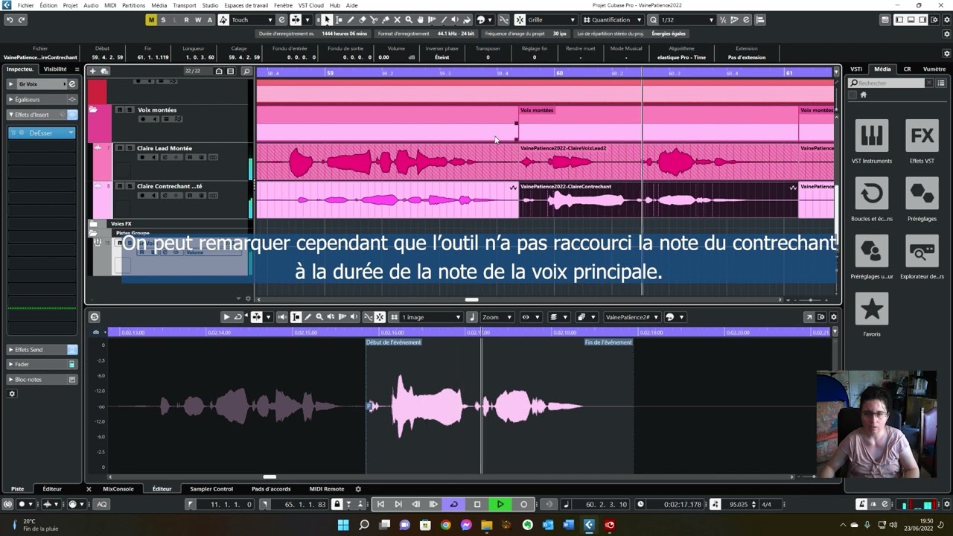Screen dimensions: 953x536
Task: Click the sample editor horizontal scrollbar thumb
Action: coord(270,476)
